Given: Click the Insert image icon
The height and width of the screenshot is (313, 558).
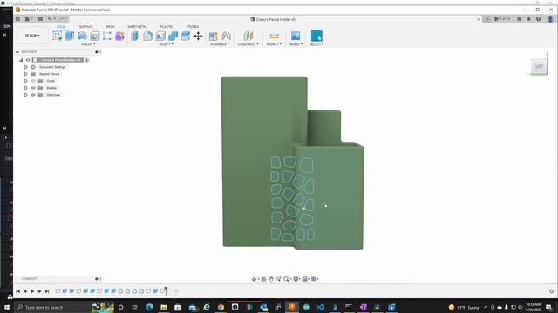Looking at the screenshot, I should 296,36.
